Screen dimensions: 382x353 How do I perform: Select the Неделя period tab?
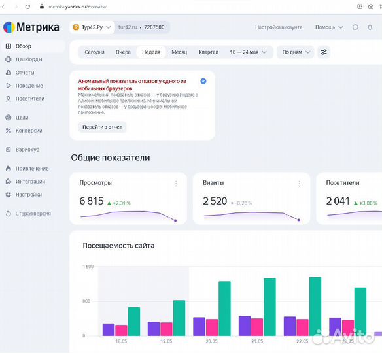coord(151,52)
